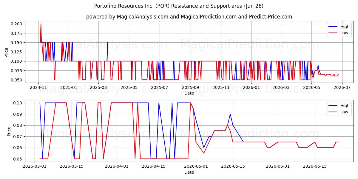Click the 2025-11 x-axis tick label
The width and height of the screenshot is (358, 179).
click(221, 87)
